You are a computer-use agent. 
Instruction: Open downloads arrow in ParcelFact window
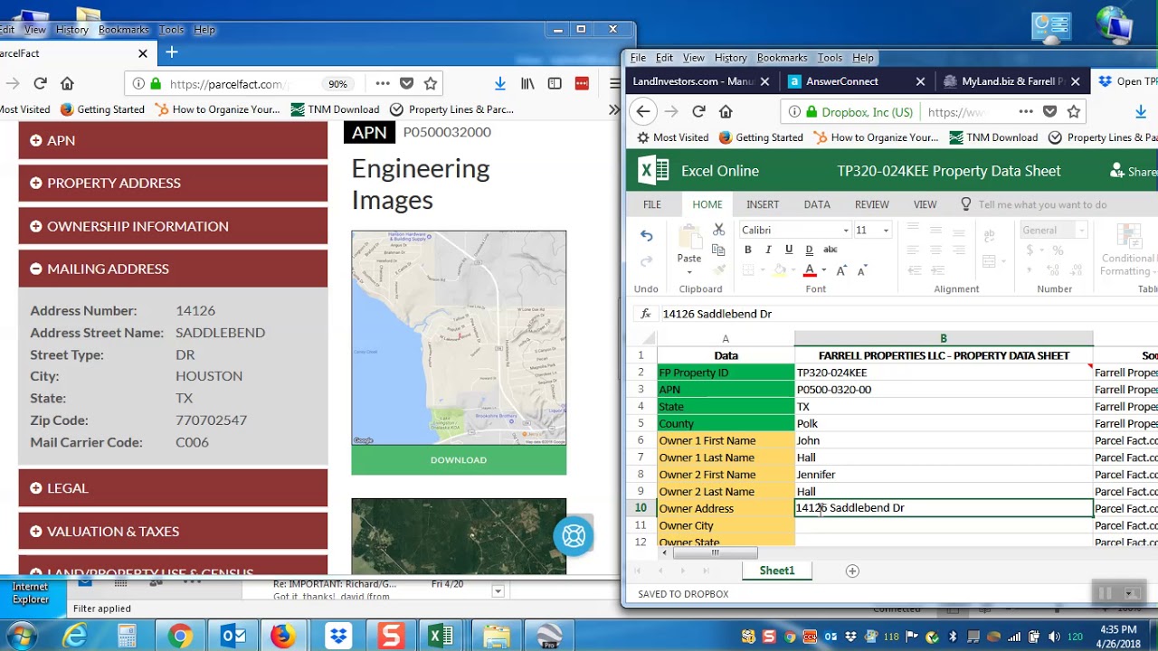point(499,83)
